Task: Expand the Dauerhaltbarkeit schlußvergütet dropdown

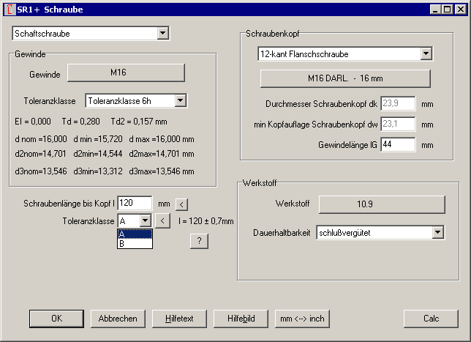Action: 437,232
